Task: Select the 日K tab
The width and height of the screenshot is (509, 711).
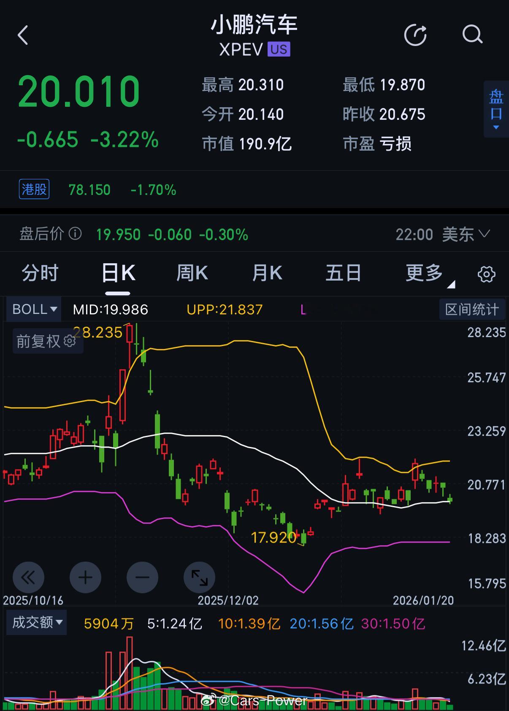Action: point(118,273)
